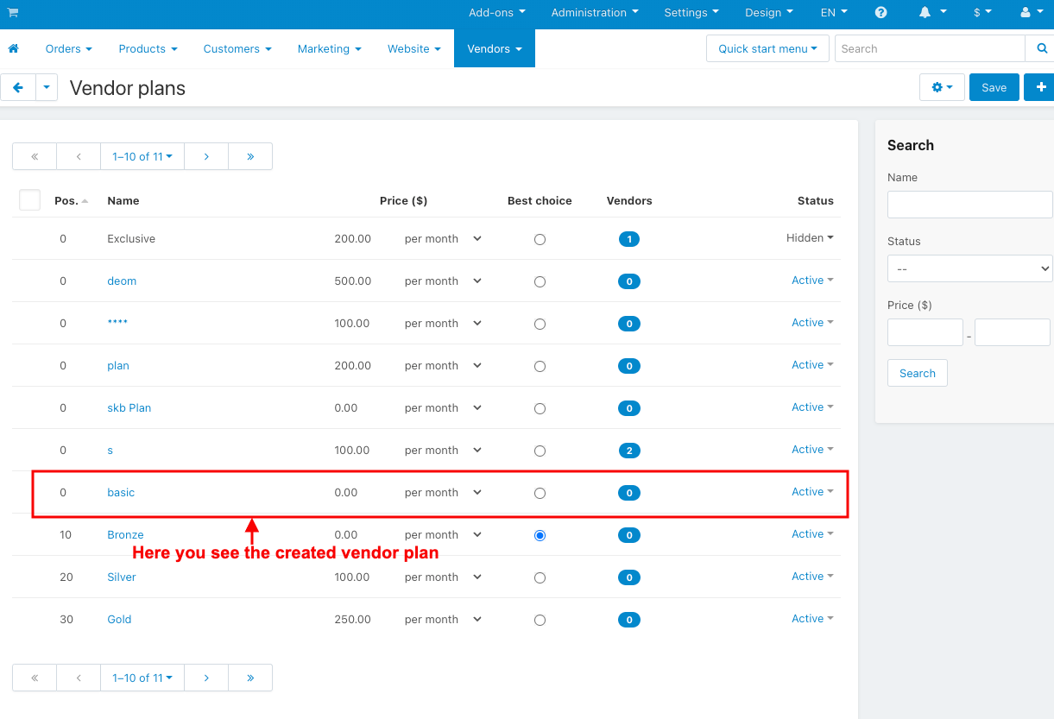Screen dimensions: 1054x719
Task: Add a new vendor plan with plus button
Action: click(1040, 87)
